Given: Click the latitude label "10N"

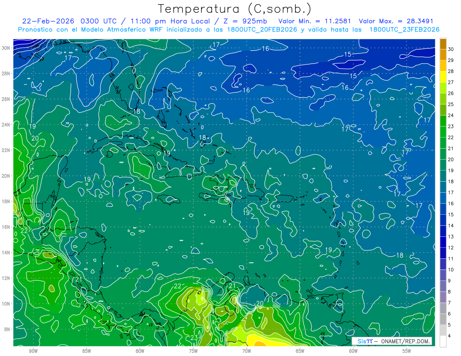Looking at the screenshot, I should pos(5,304).
